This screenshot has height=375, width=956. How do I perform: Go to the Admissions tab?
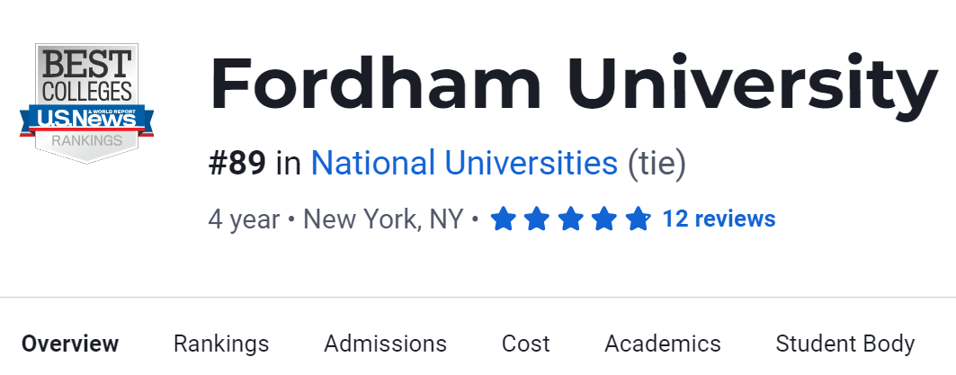point(385,344)
